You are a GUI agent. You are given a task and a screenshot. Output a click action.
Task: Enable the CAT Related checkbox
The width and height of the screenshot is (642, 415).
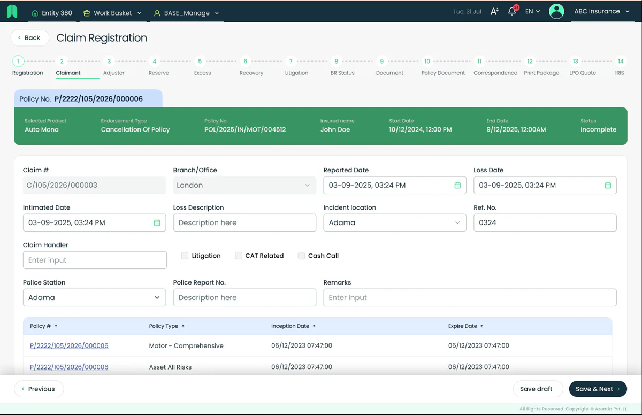coord(239,256)
